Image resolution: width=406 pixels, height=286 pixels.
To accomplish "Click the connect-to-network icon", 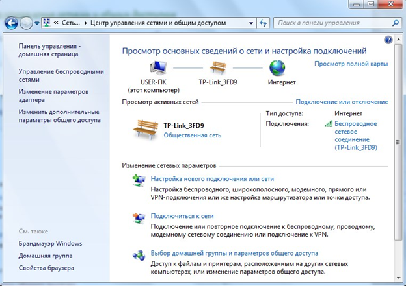I will click(x=139, y=218).
